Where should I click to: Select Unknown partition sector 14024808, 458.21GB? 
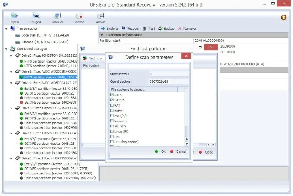pyautogui.click(x=58, y=178)
